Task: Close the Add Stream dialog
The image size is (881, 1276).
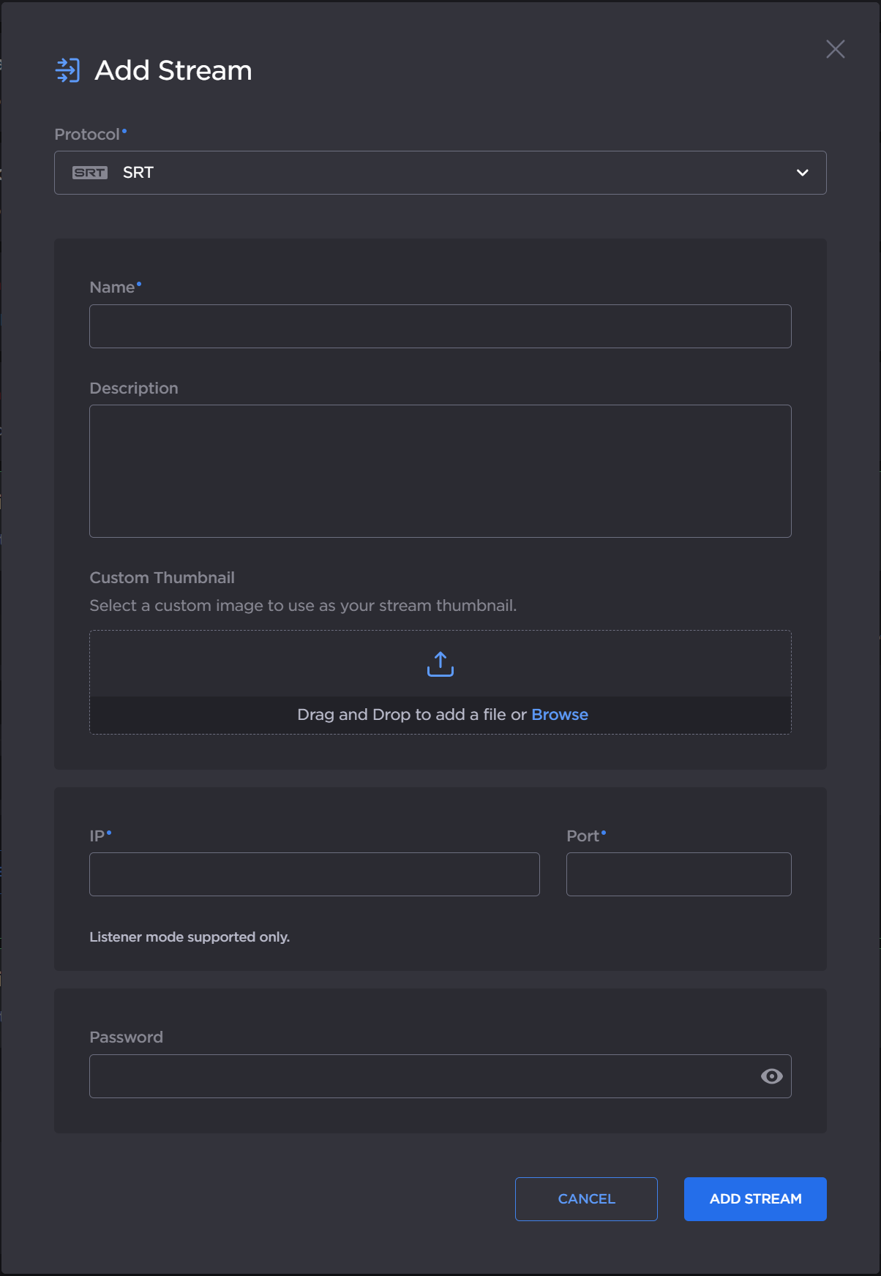Action: 835,49
